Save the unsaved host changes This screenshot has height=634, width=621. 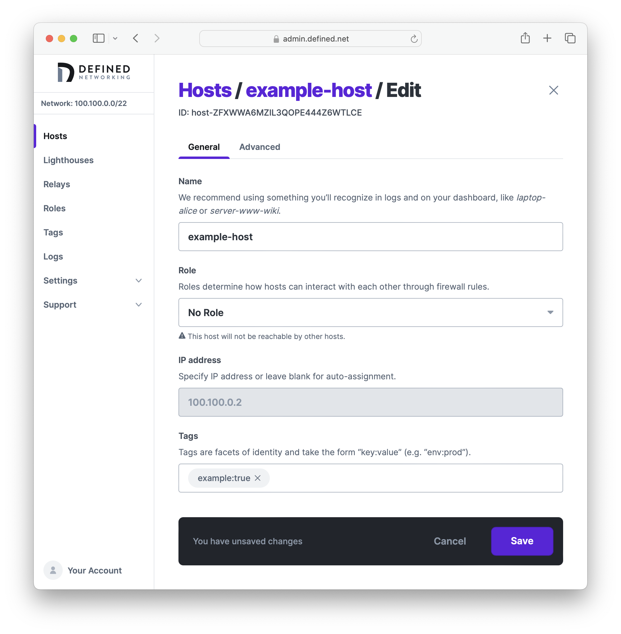click(x=521, y=541)
